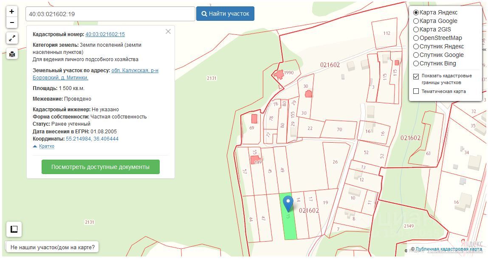
Task: Click red building labeled 149
Action: [x=254, y=160]
